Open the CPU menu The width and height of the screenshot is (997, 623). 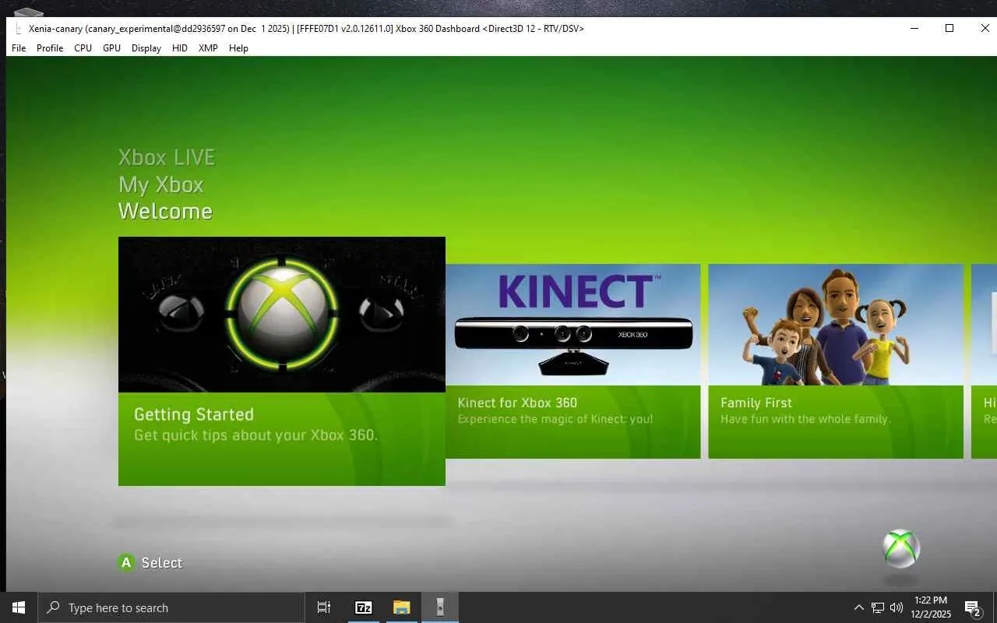83,48
